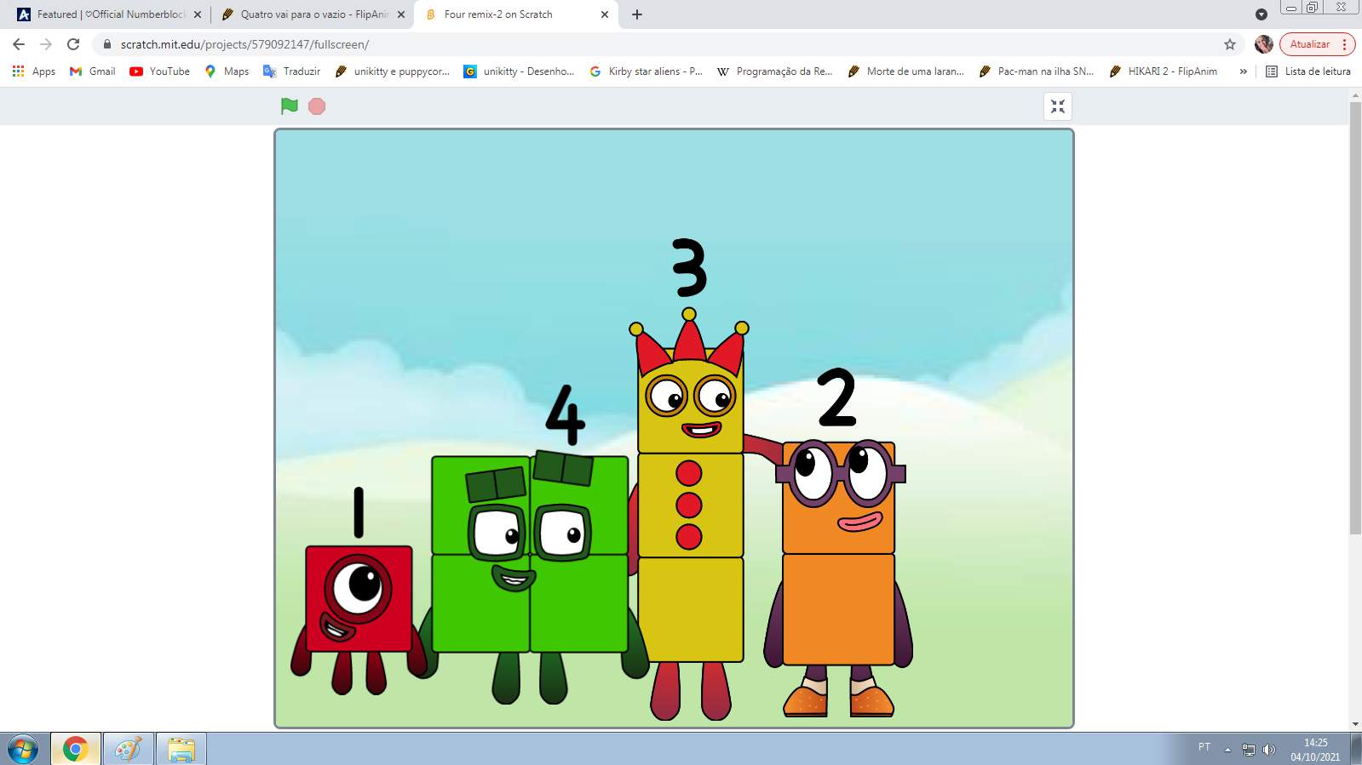The height and width of the screenshot is (765, 1362).
Task: Switch to the Official Numberblocks Featured tab
Action: coord(110,14)
